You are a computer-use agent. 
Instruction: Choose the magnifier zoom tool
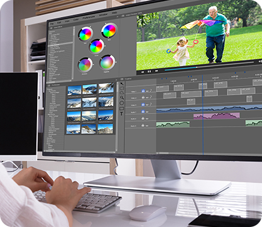click(x=122, y=97)
